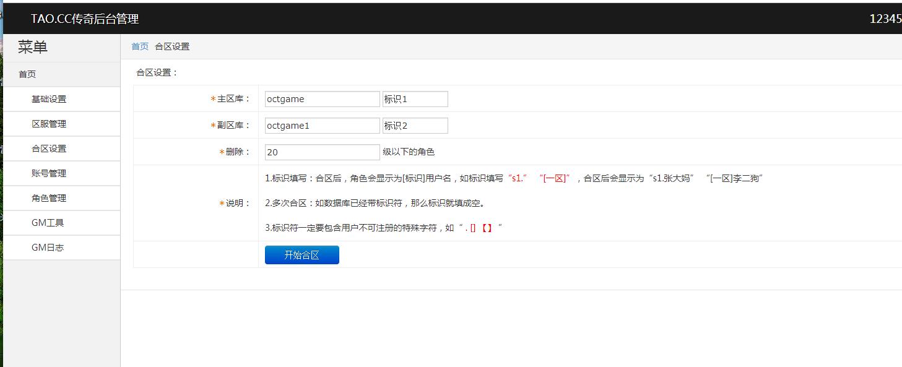902x367 pixels.
Task: Click the TAO.CC传奇后台管理 header title
Action: pos(85,19)
